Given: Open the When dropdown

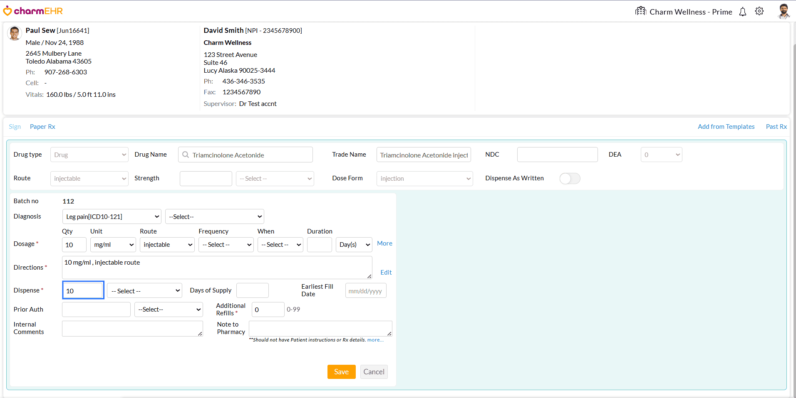Looking at the screenshot, I should (280, 245).
